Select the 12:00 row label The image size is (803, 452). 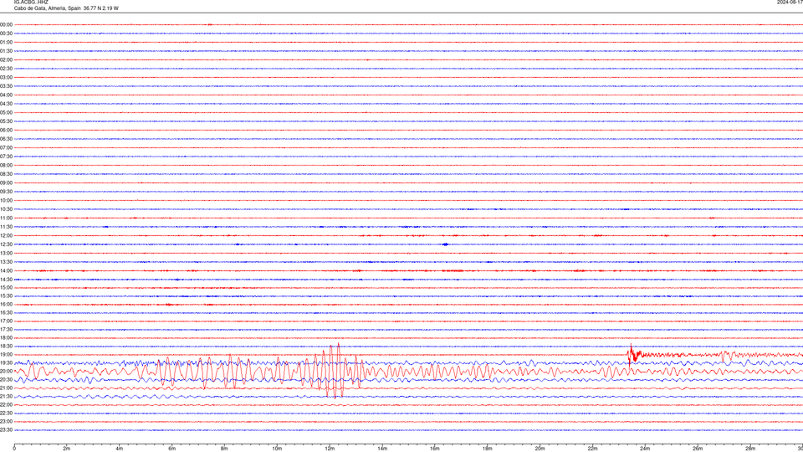pyautogui.click(x=6, y=236)
